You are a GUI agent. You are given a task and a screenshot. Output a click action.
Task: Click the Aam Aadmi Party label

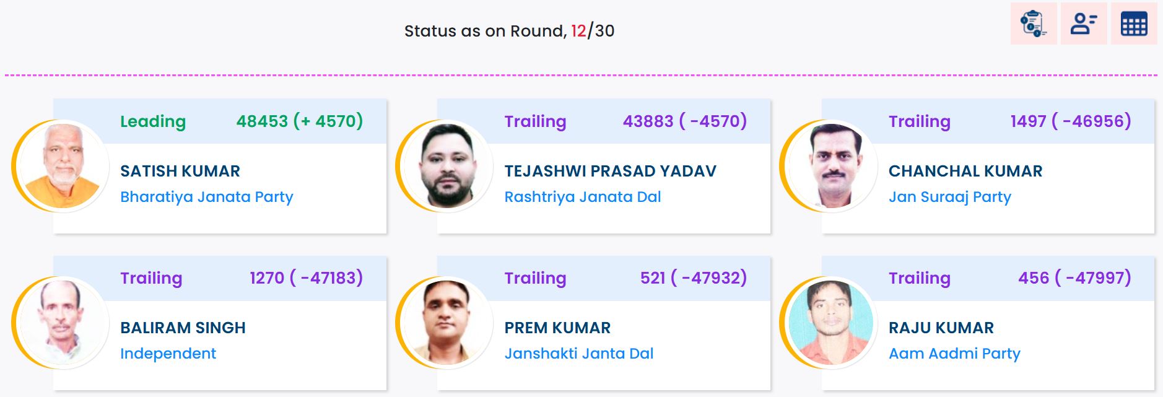tap(954, 354)
